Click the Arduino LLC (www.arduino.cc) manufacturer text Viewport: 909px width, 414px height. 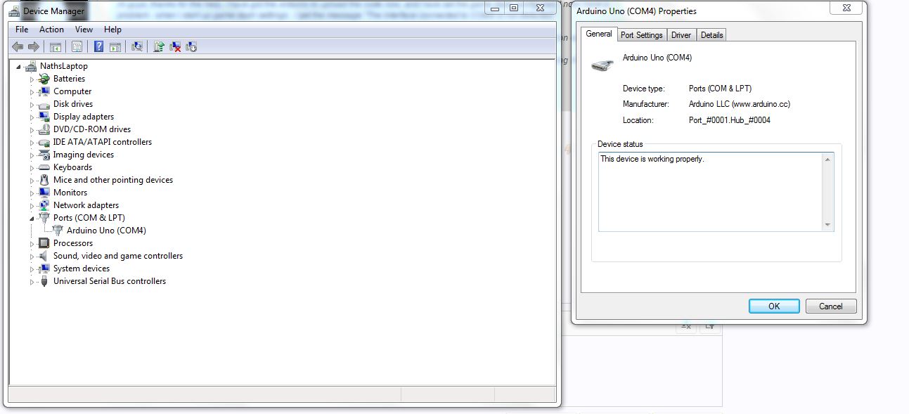click(x=740, y=104)
